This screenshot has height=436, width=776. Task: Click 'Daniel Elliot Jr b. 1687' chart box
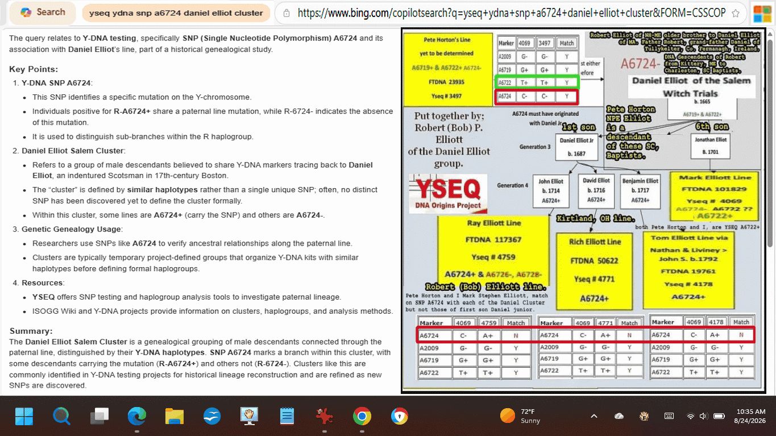point(576,147)
